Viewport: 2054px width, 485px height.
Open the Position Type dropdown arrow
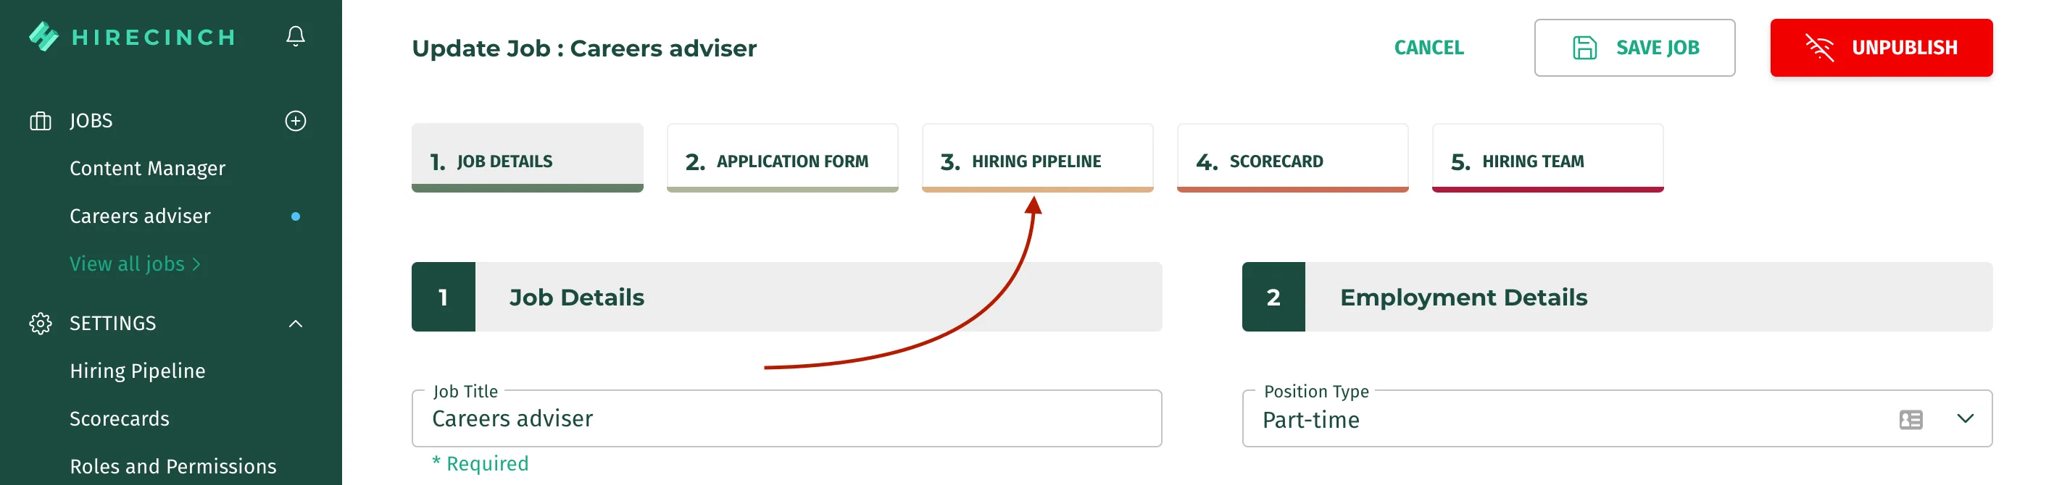[x=1966, y=419]
